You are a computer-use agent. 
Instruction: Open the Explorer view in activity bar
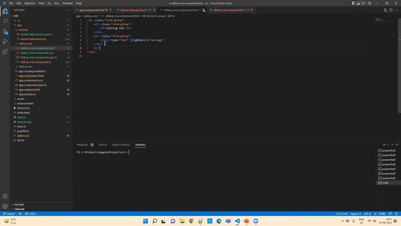click(5, 11)
